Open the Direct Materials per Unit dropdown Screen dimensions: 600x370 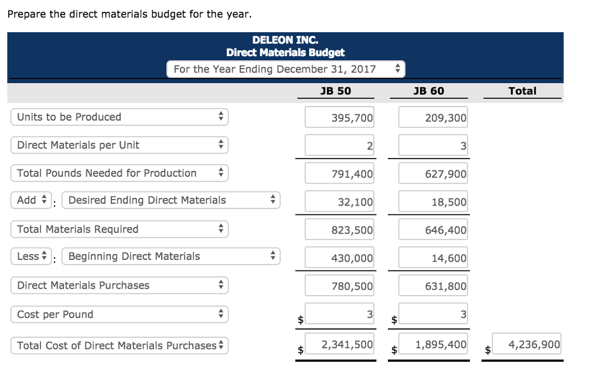pos(120,145)
